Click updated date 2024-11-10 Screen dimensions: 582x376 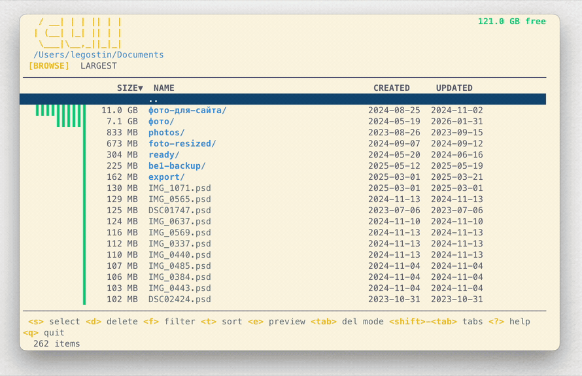point(457,222)
